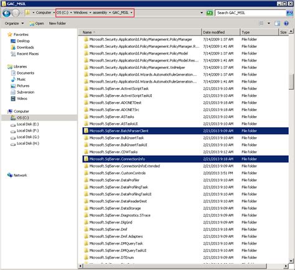Open the Organize dropdown menu
Viewport: 295px width, 270px height.
click(x=14, y=24)
